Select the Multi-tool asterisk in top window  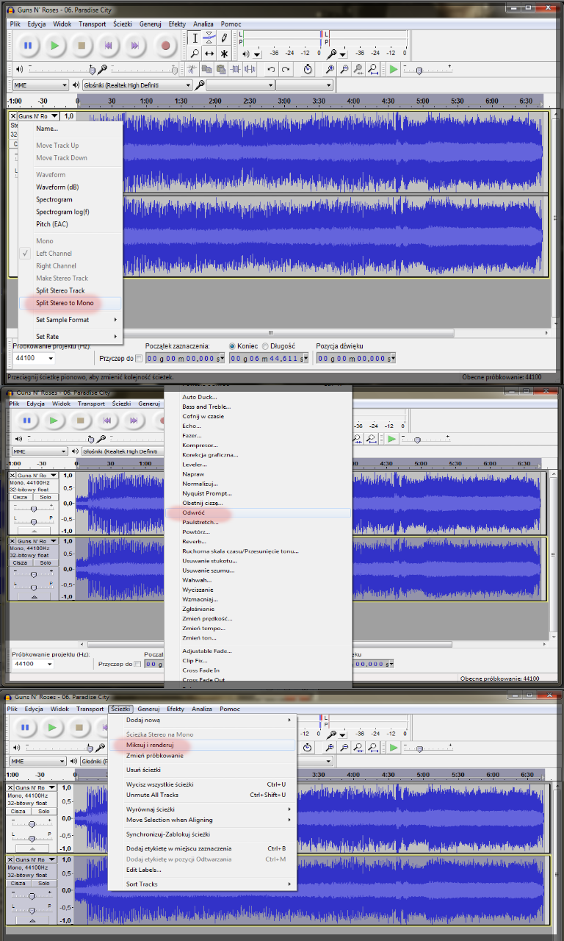[224, 54]
